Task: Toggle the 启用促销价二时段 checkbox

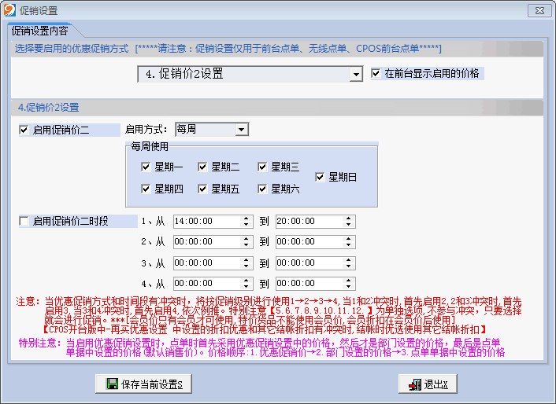Action: click(x=24, y=222)
